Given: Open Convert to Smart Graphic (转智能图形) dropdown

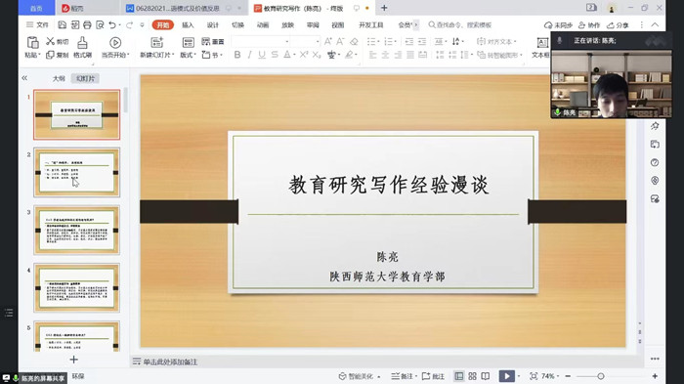Looking at the screenshot, I should point(499,55).
